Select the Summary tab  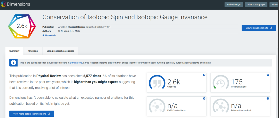[x=14, y=51]
